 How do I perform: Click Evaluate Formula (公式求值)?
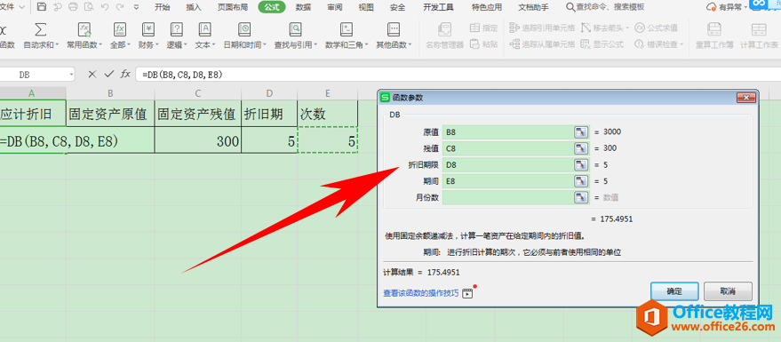click(656, 28)
